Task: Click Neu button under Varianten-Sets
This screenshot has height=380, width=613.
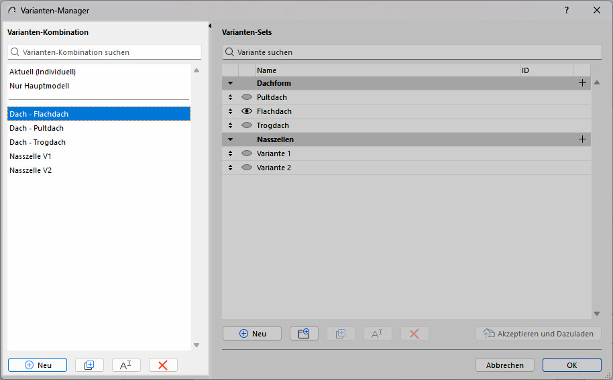Action: click(x=252, y=334)
